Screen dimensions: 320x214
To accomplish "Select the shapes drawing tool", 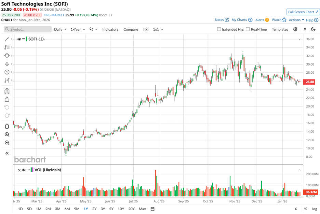I will [x=7, y=56].
